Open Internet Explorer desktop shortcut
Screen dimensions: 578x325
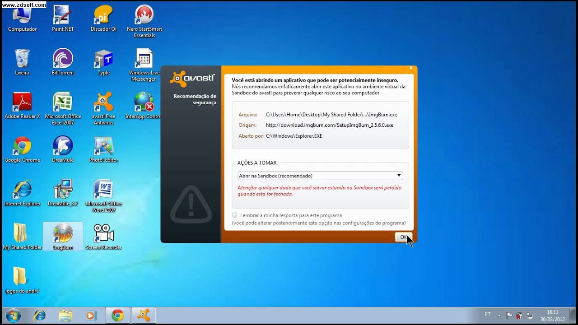22,193
